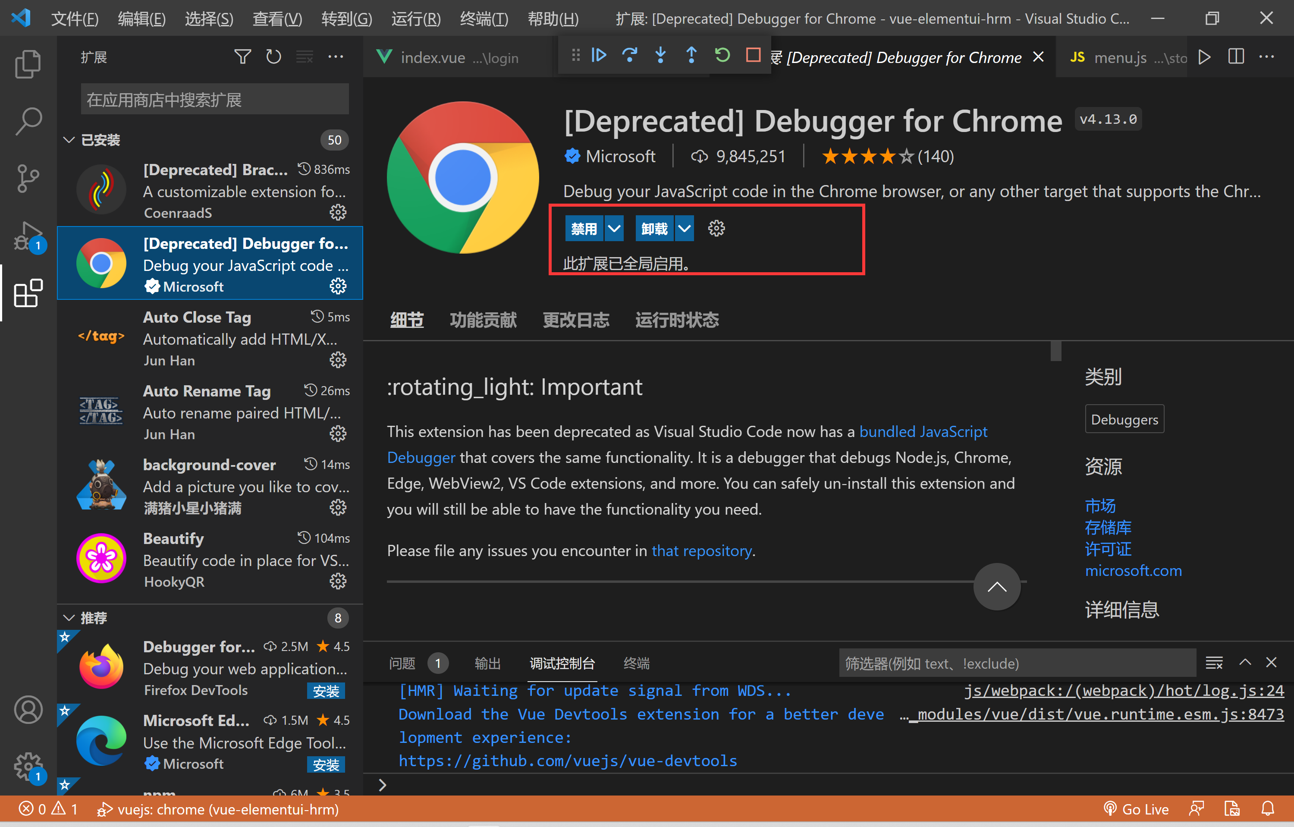1294x827 pixels.
Task: Open the gear for background-cover extension
Action: 337,507
